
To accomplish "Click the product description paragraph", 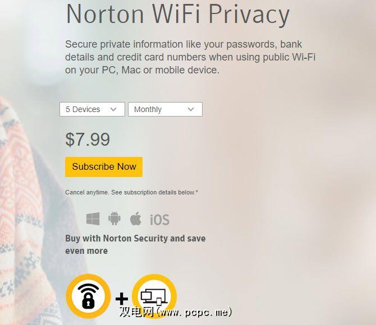I will 190,57.
